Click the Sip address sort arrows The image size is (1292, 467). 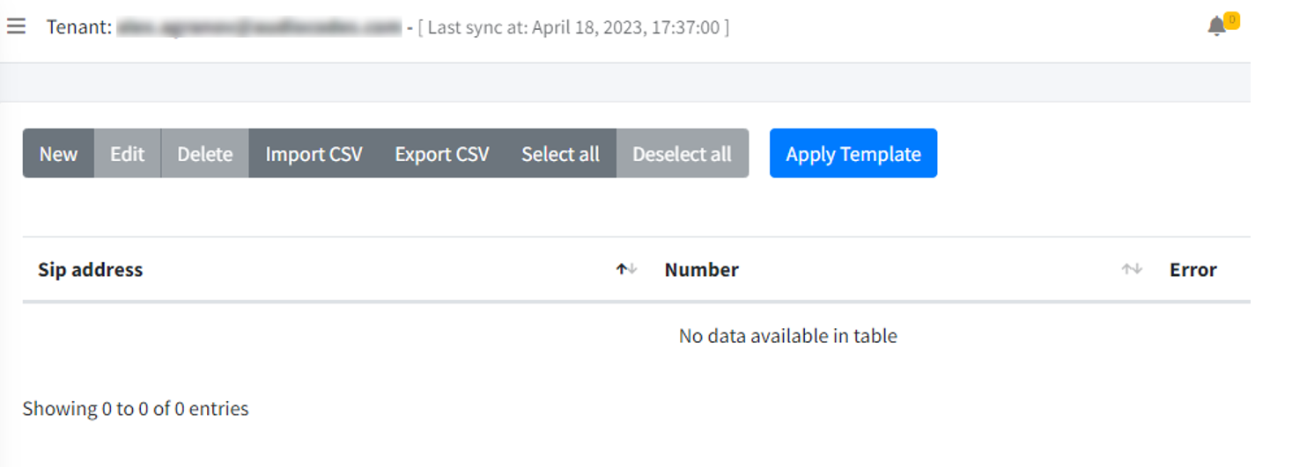coord(626,269)
